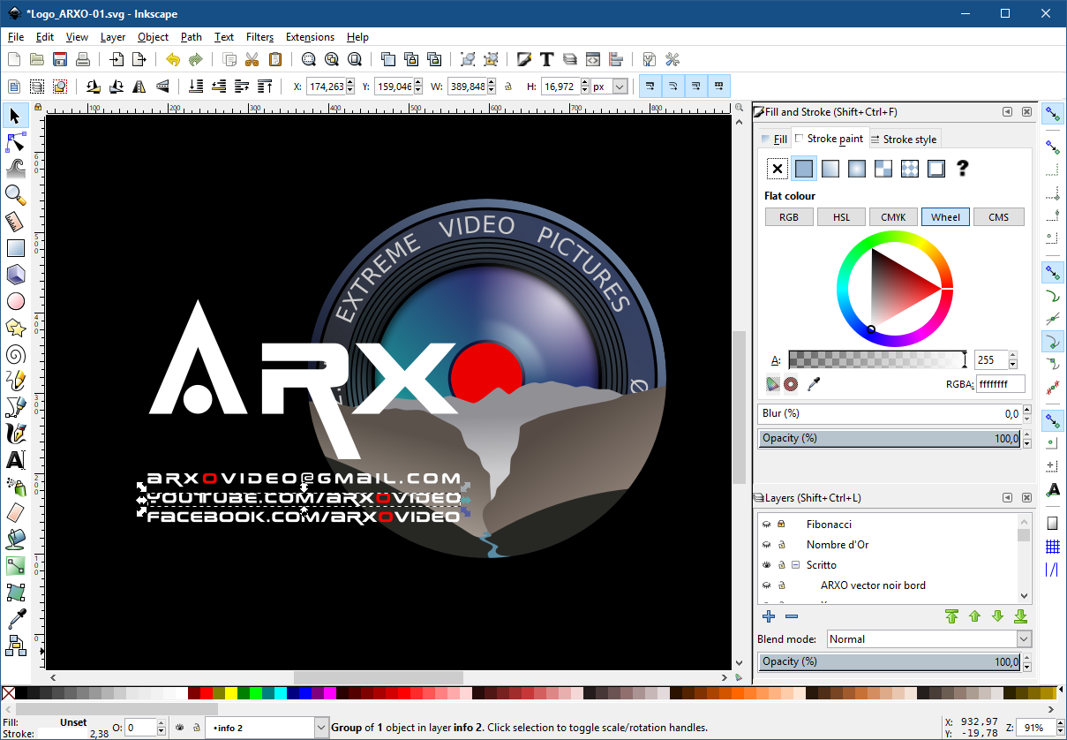
Task: Hide the Scritto layer
Action: point(766,565)
